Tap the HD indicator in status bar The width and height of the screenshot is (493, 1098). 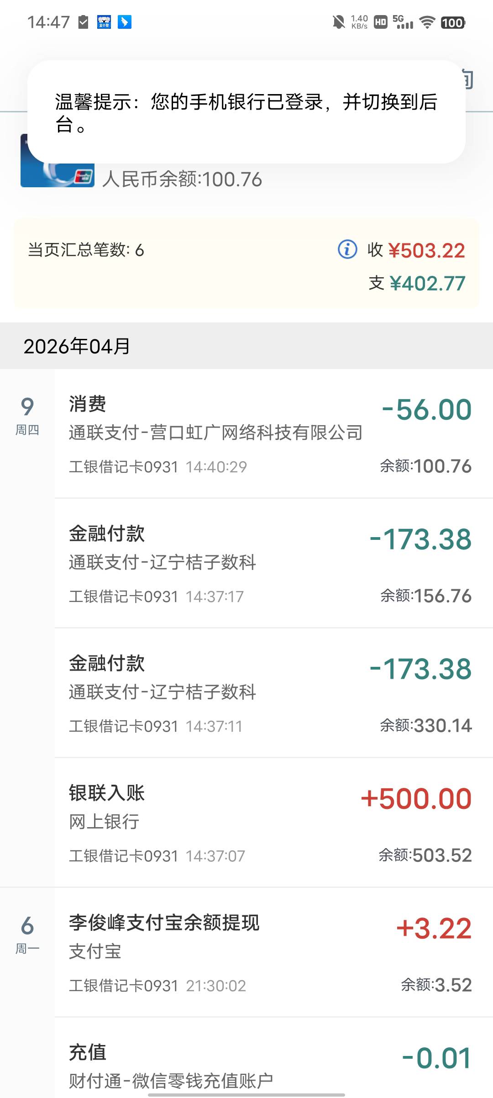[x=380, y=22]
